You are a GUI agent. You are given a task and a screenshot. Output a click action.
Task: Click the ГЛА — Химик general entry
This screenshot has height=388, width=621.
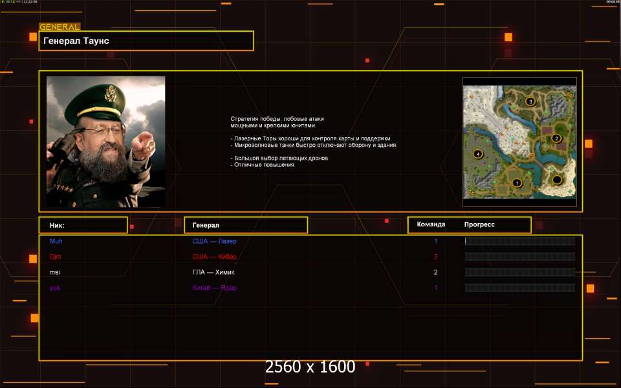point(213,272)
